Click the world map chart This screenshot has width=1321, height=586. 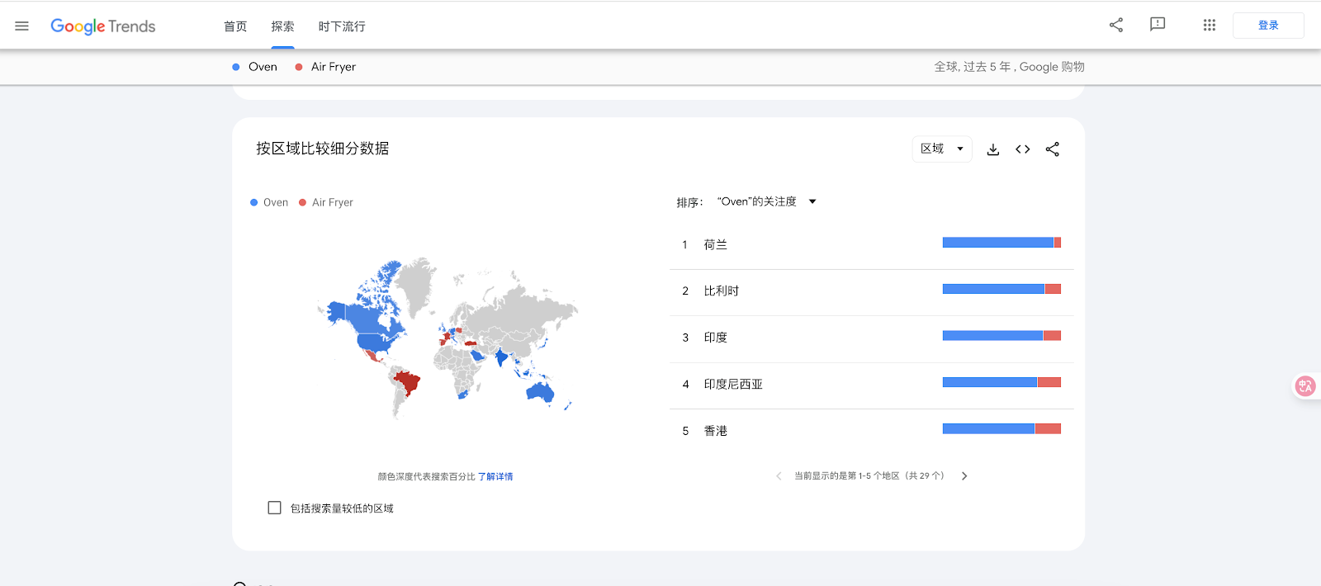click(447, 338)
